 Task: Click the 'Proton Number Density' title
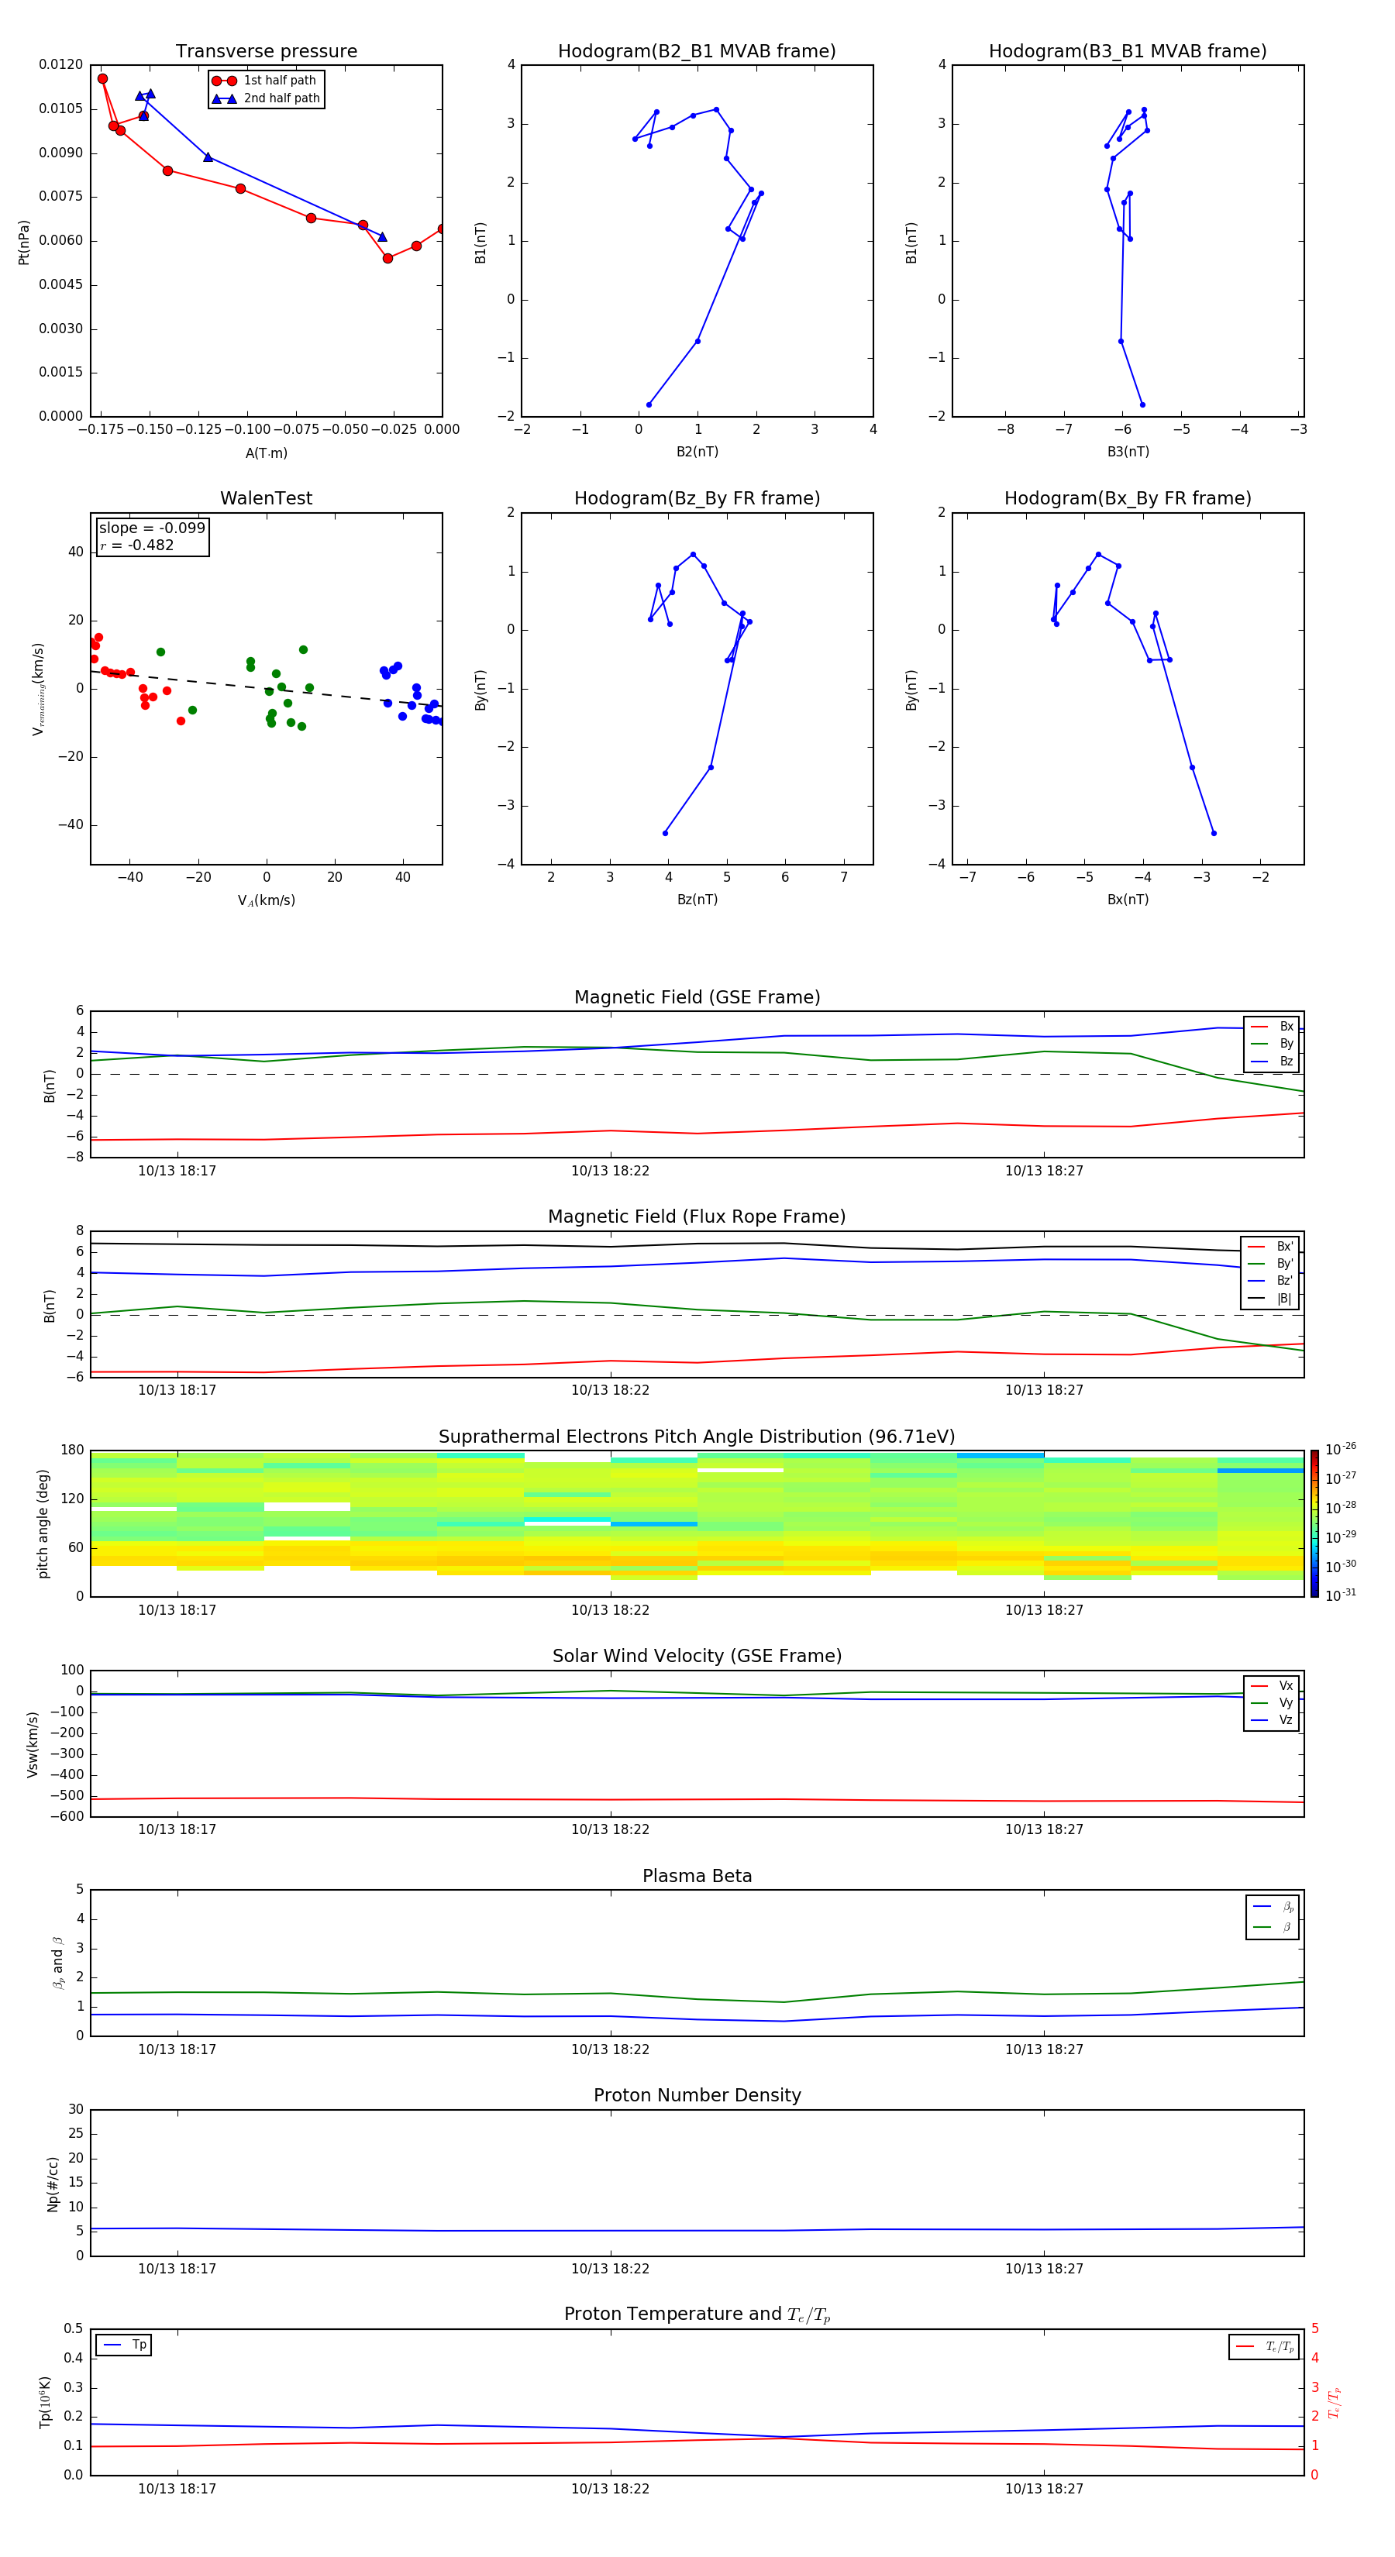tap(697, 2095)
